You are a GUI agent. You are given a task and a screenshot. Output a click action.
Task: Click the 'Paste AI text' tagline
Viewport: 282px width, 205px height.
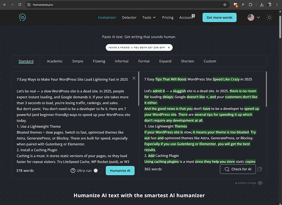139,37
